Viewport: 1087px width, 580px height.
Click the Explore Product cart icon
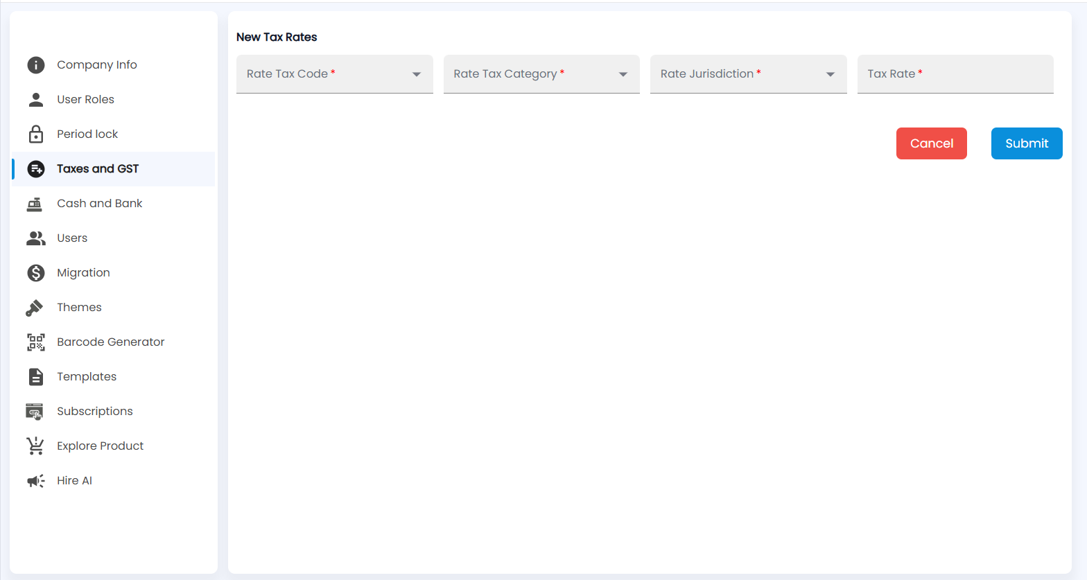coord(35,446)
